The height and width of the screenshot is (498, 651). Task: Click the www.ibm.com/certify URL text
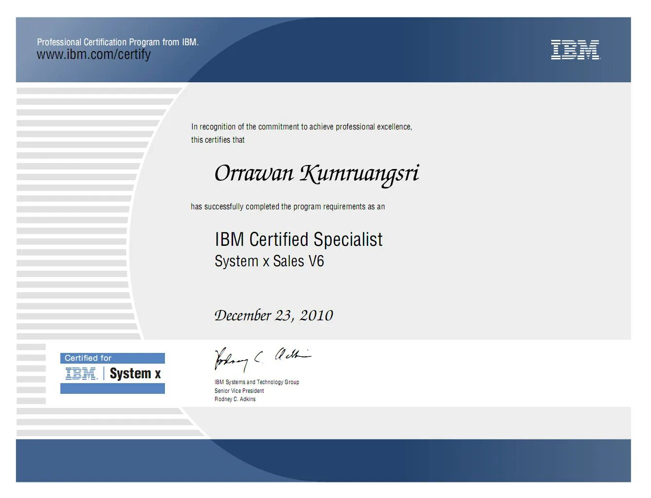(94, 55)
